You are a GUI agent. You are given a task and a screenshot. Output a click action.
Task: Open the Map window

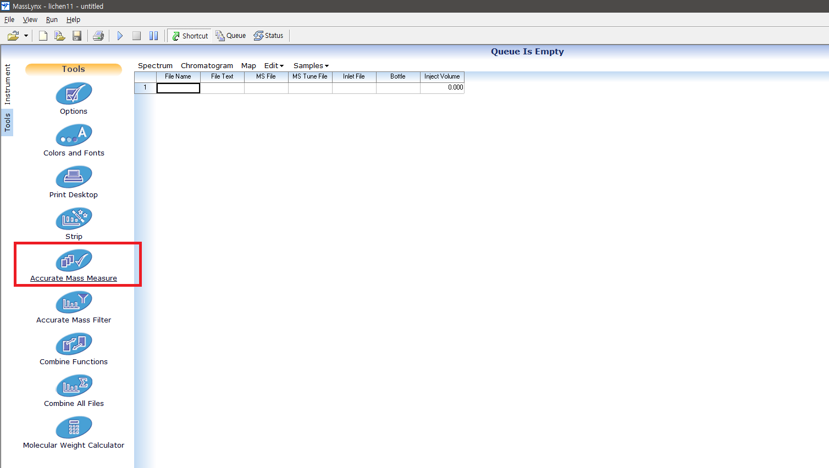coord(248,65)
